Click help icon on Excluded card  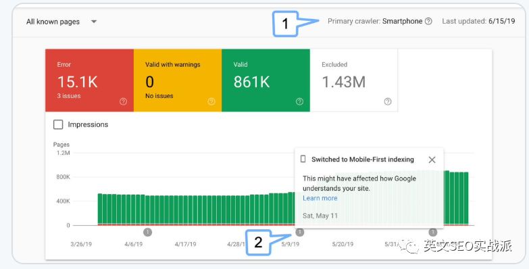388,101
